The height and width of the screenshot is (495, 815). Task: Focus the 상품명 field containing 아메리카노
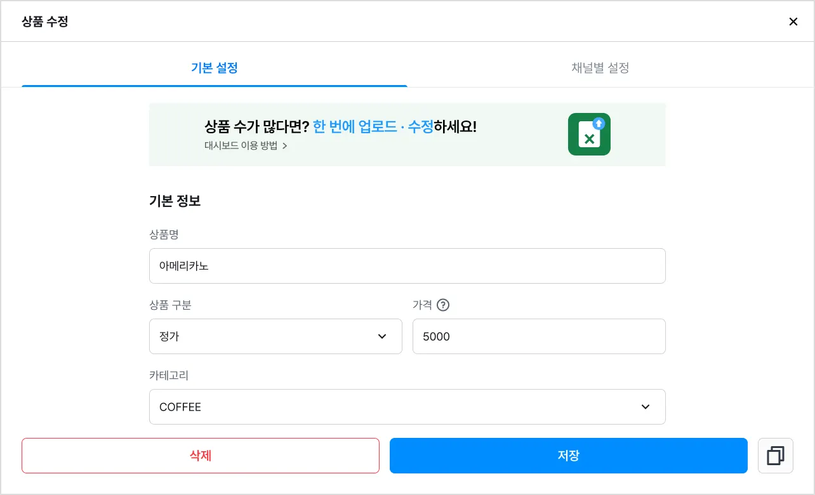tap(407, 266)
